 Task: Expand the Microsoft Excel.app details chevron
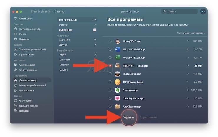click(x=188, y=57)
